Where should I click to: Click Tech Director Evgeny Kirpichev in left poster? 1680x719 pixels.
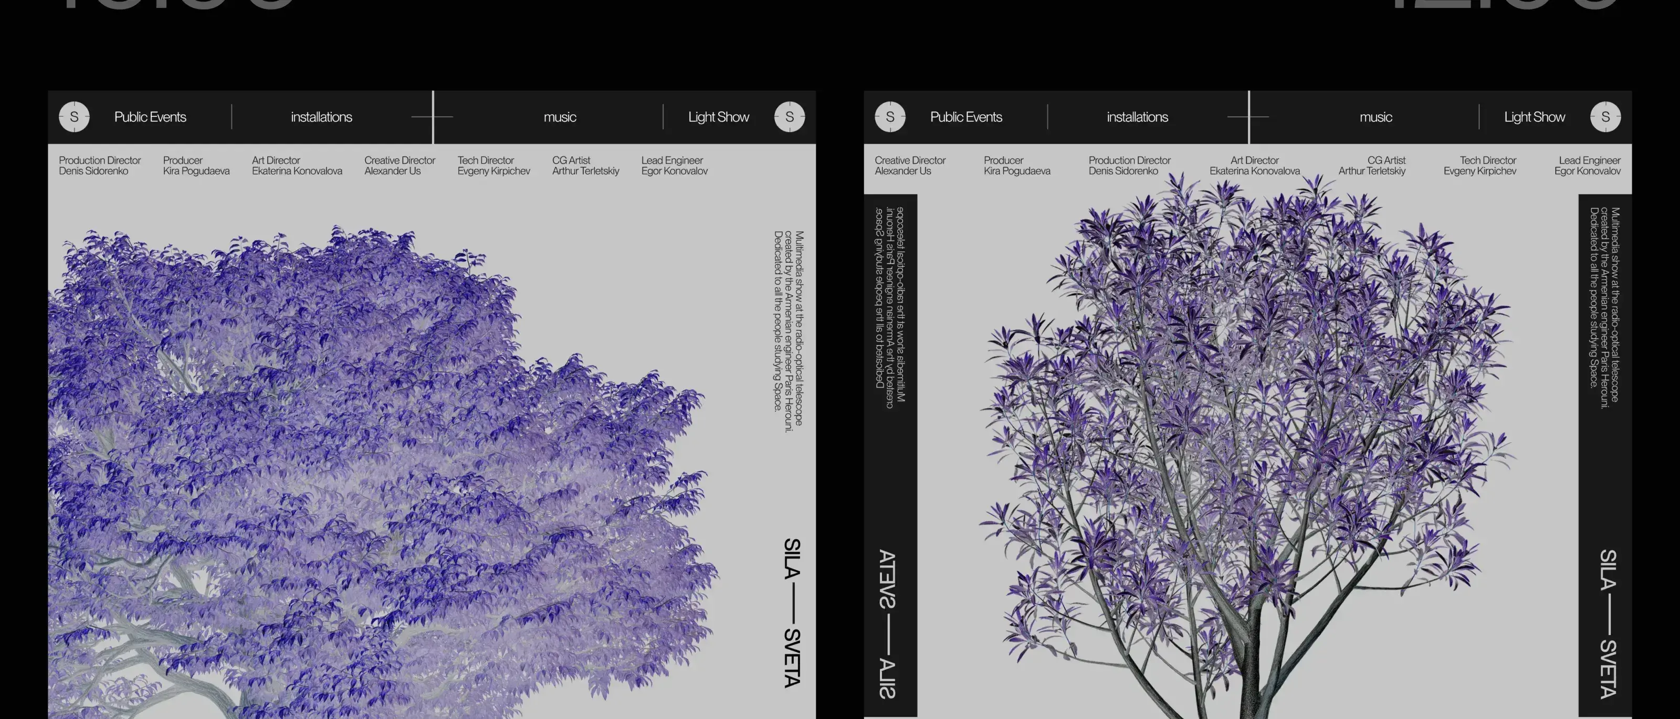pos(493,165)
